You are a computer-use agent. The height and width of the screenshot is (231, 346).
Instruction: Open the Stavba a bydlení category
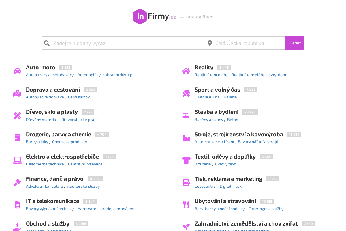[217, 112]
